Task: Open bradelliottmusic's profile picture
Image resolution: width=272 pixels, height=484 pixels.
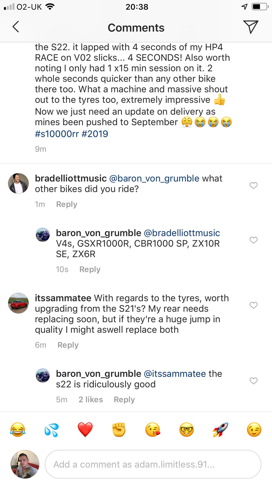Action: [18, 183]
